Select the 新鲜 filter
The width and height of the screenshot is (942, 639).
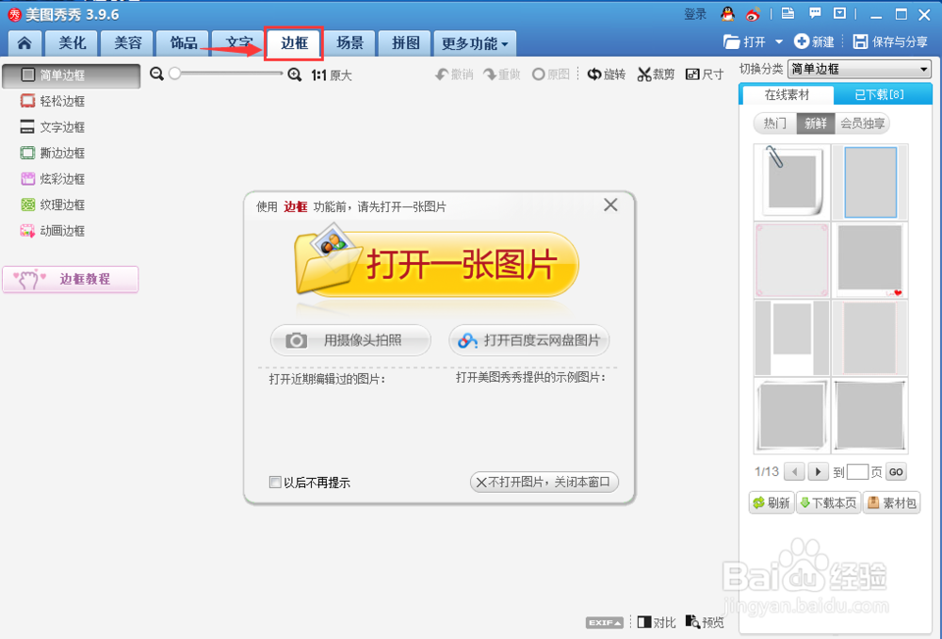coord(815,123)
